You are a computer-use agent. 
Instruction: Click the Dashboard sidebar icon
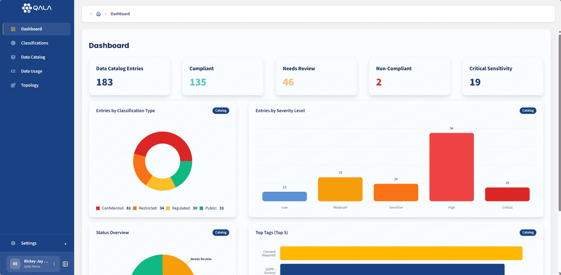click(13, 29)
